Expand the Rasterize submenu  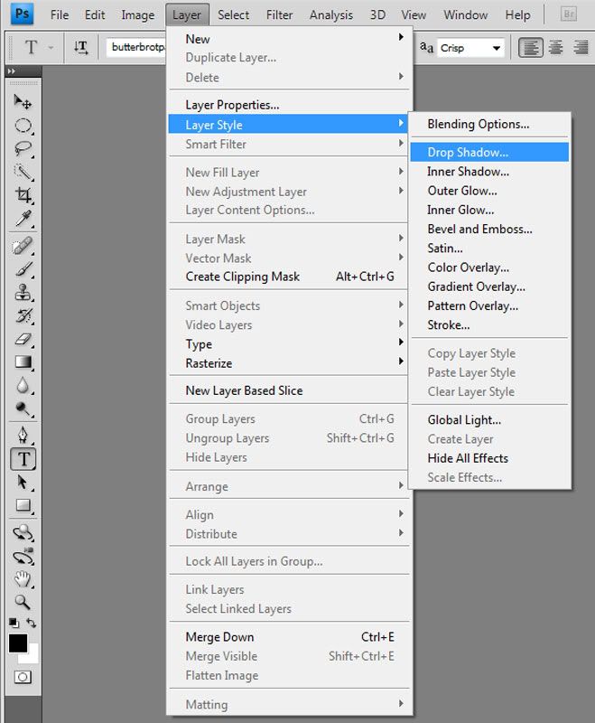[x=288, y=363]
